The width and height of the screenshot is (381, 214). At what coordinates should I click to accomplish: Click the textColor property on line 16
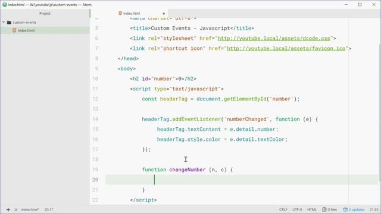pos(271,140)
